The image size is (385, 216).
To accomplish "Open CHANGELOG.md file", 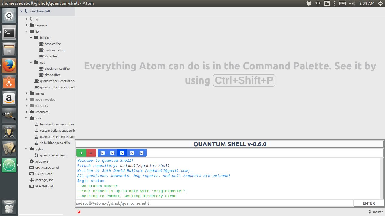I will pos(47,168).
